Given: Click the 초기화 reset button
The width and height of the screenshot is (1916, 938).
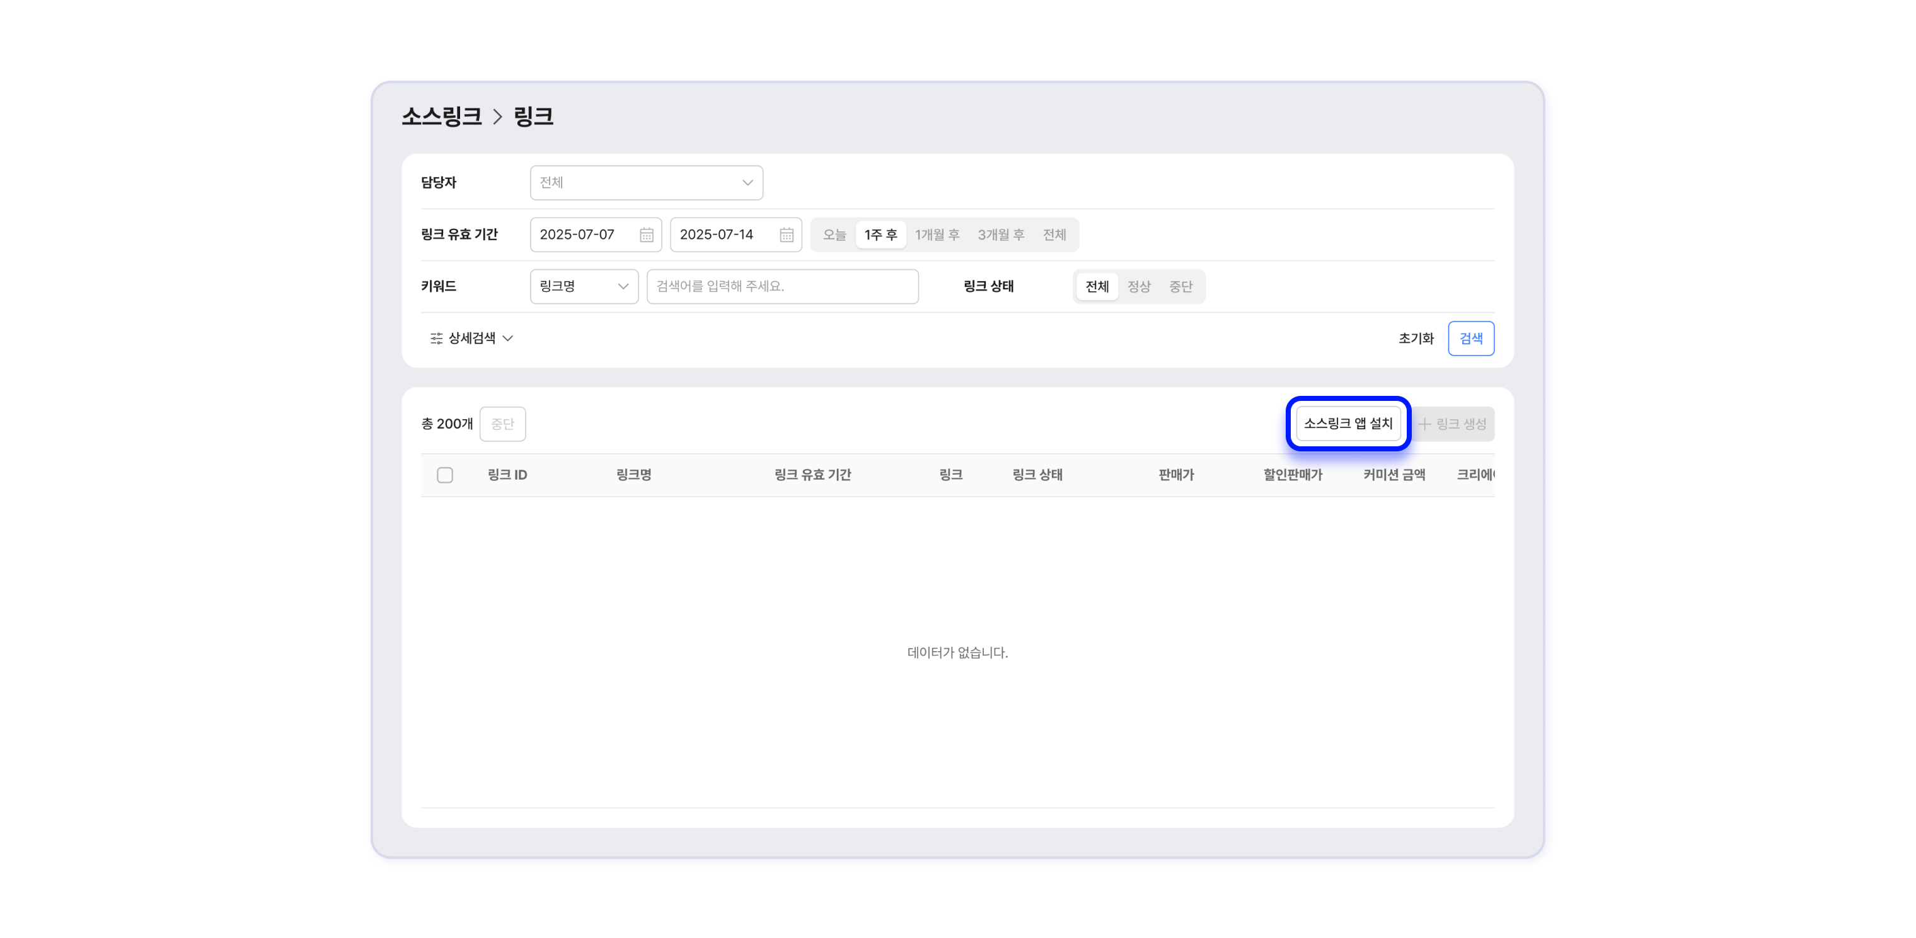Looking at the screenshot, I should tap(1416, 339).
